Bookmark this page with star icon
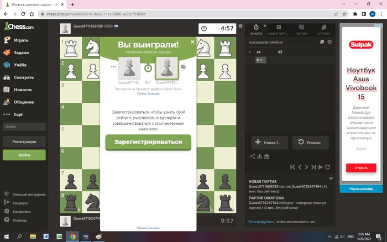387x242 pixels. (x=344, y=14)
